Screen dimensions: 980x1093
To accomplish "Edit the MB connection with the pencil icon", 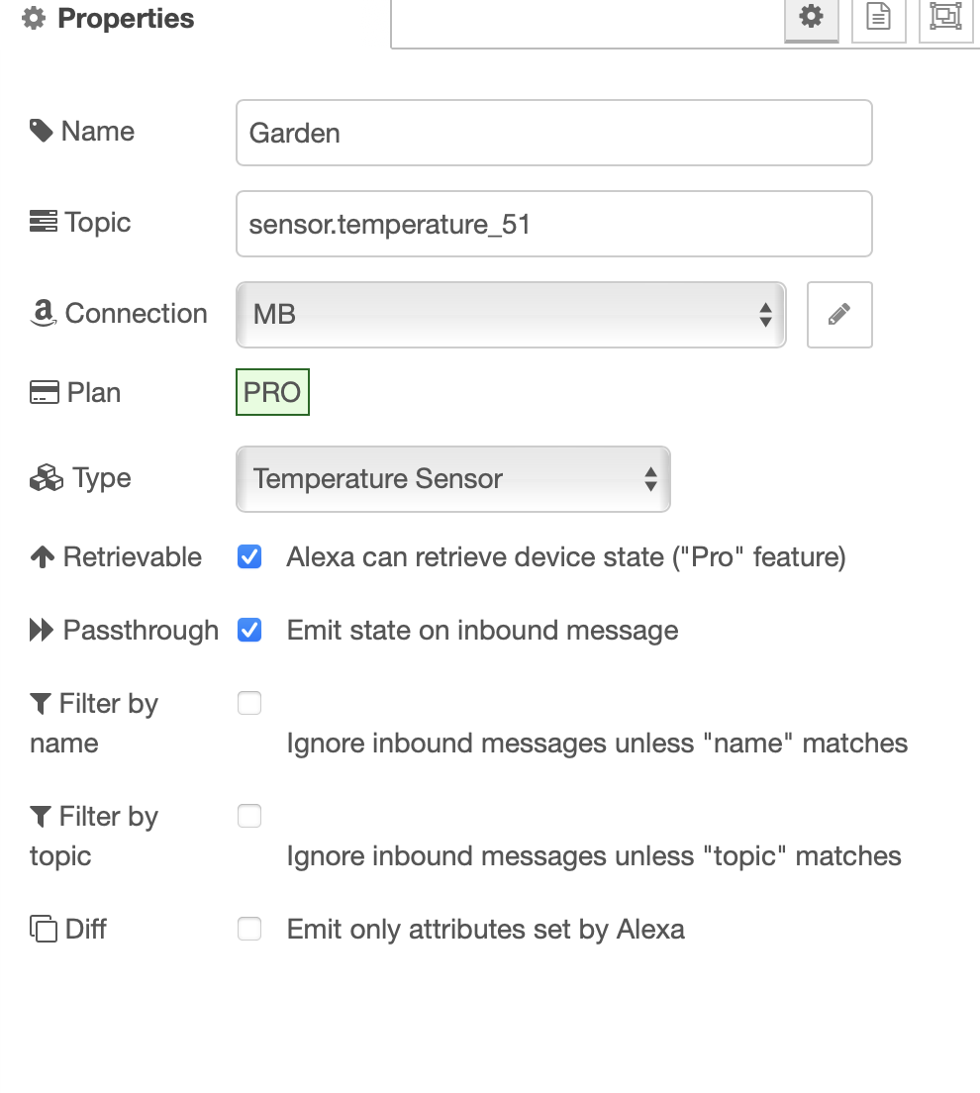I will click(x=838, y=314).
